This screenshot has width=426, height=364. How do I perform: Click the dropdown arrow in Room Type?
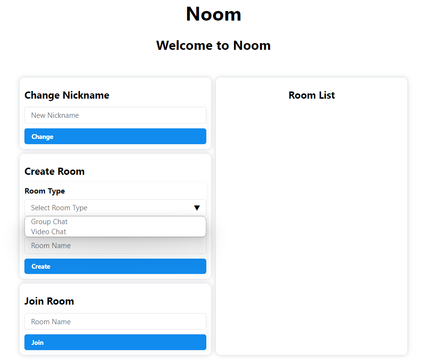[197, 208]
